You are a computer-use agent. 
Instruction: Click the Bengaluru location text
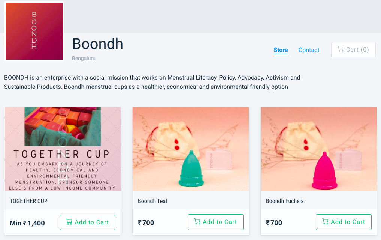click(84, 59)
